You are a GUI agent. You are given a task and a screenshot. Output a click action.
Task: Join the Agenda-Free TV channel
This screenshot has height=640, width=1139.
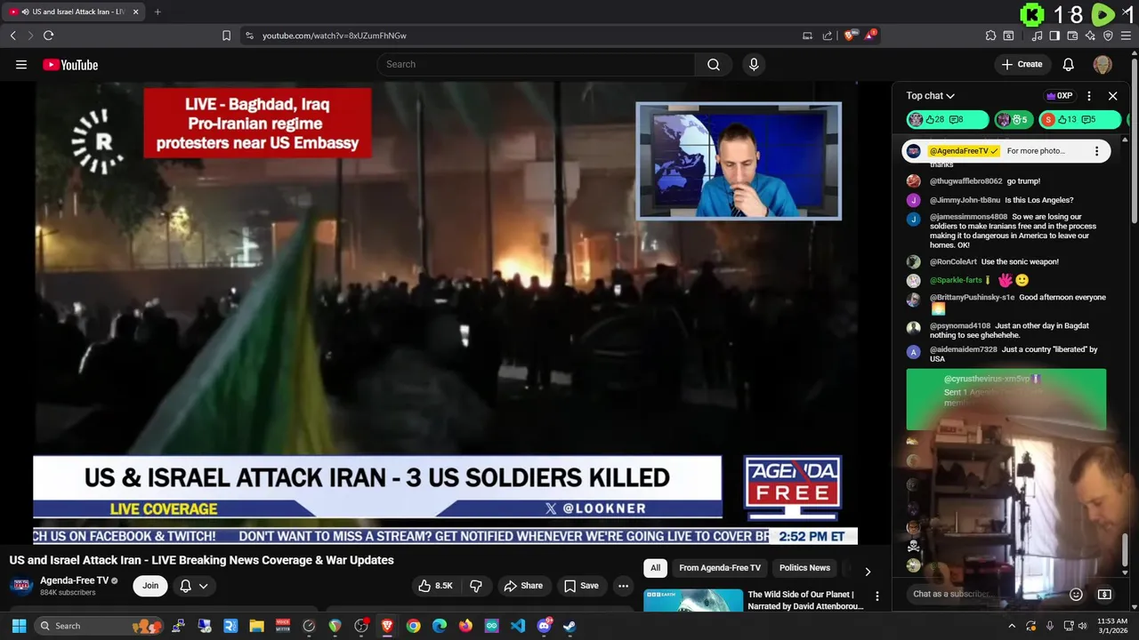pyautogui.click(x=150, y=586)
